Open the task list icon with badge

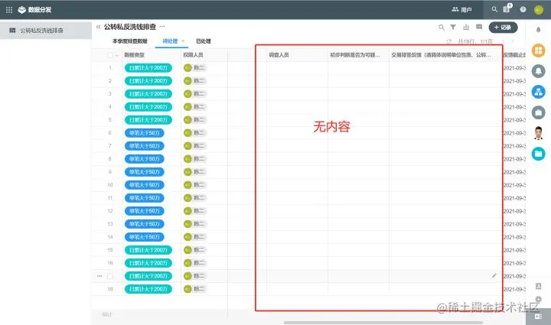coord(507,8)
